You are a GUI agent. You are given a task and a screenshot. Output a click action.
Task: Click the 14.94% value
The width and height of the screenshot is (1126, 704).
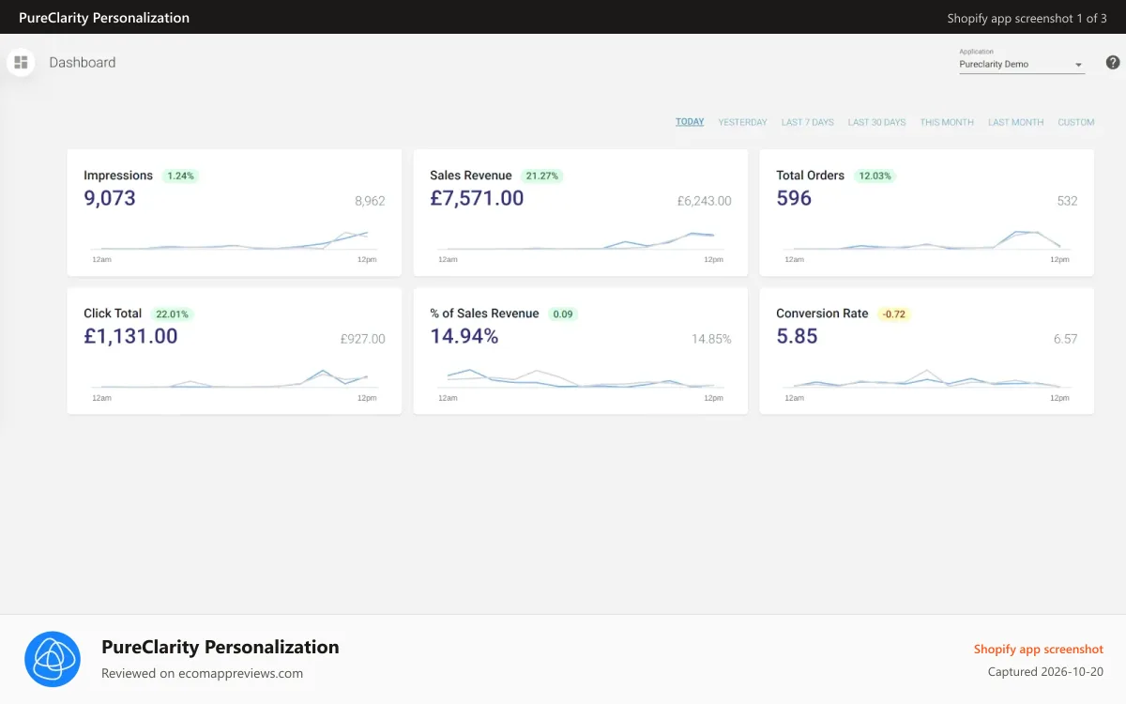464,336
